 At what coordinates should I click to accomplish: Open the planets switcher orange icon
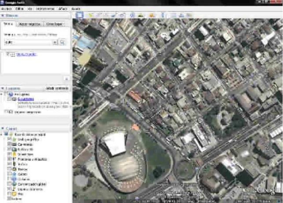click(151, 15)
